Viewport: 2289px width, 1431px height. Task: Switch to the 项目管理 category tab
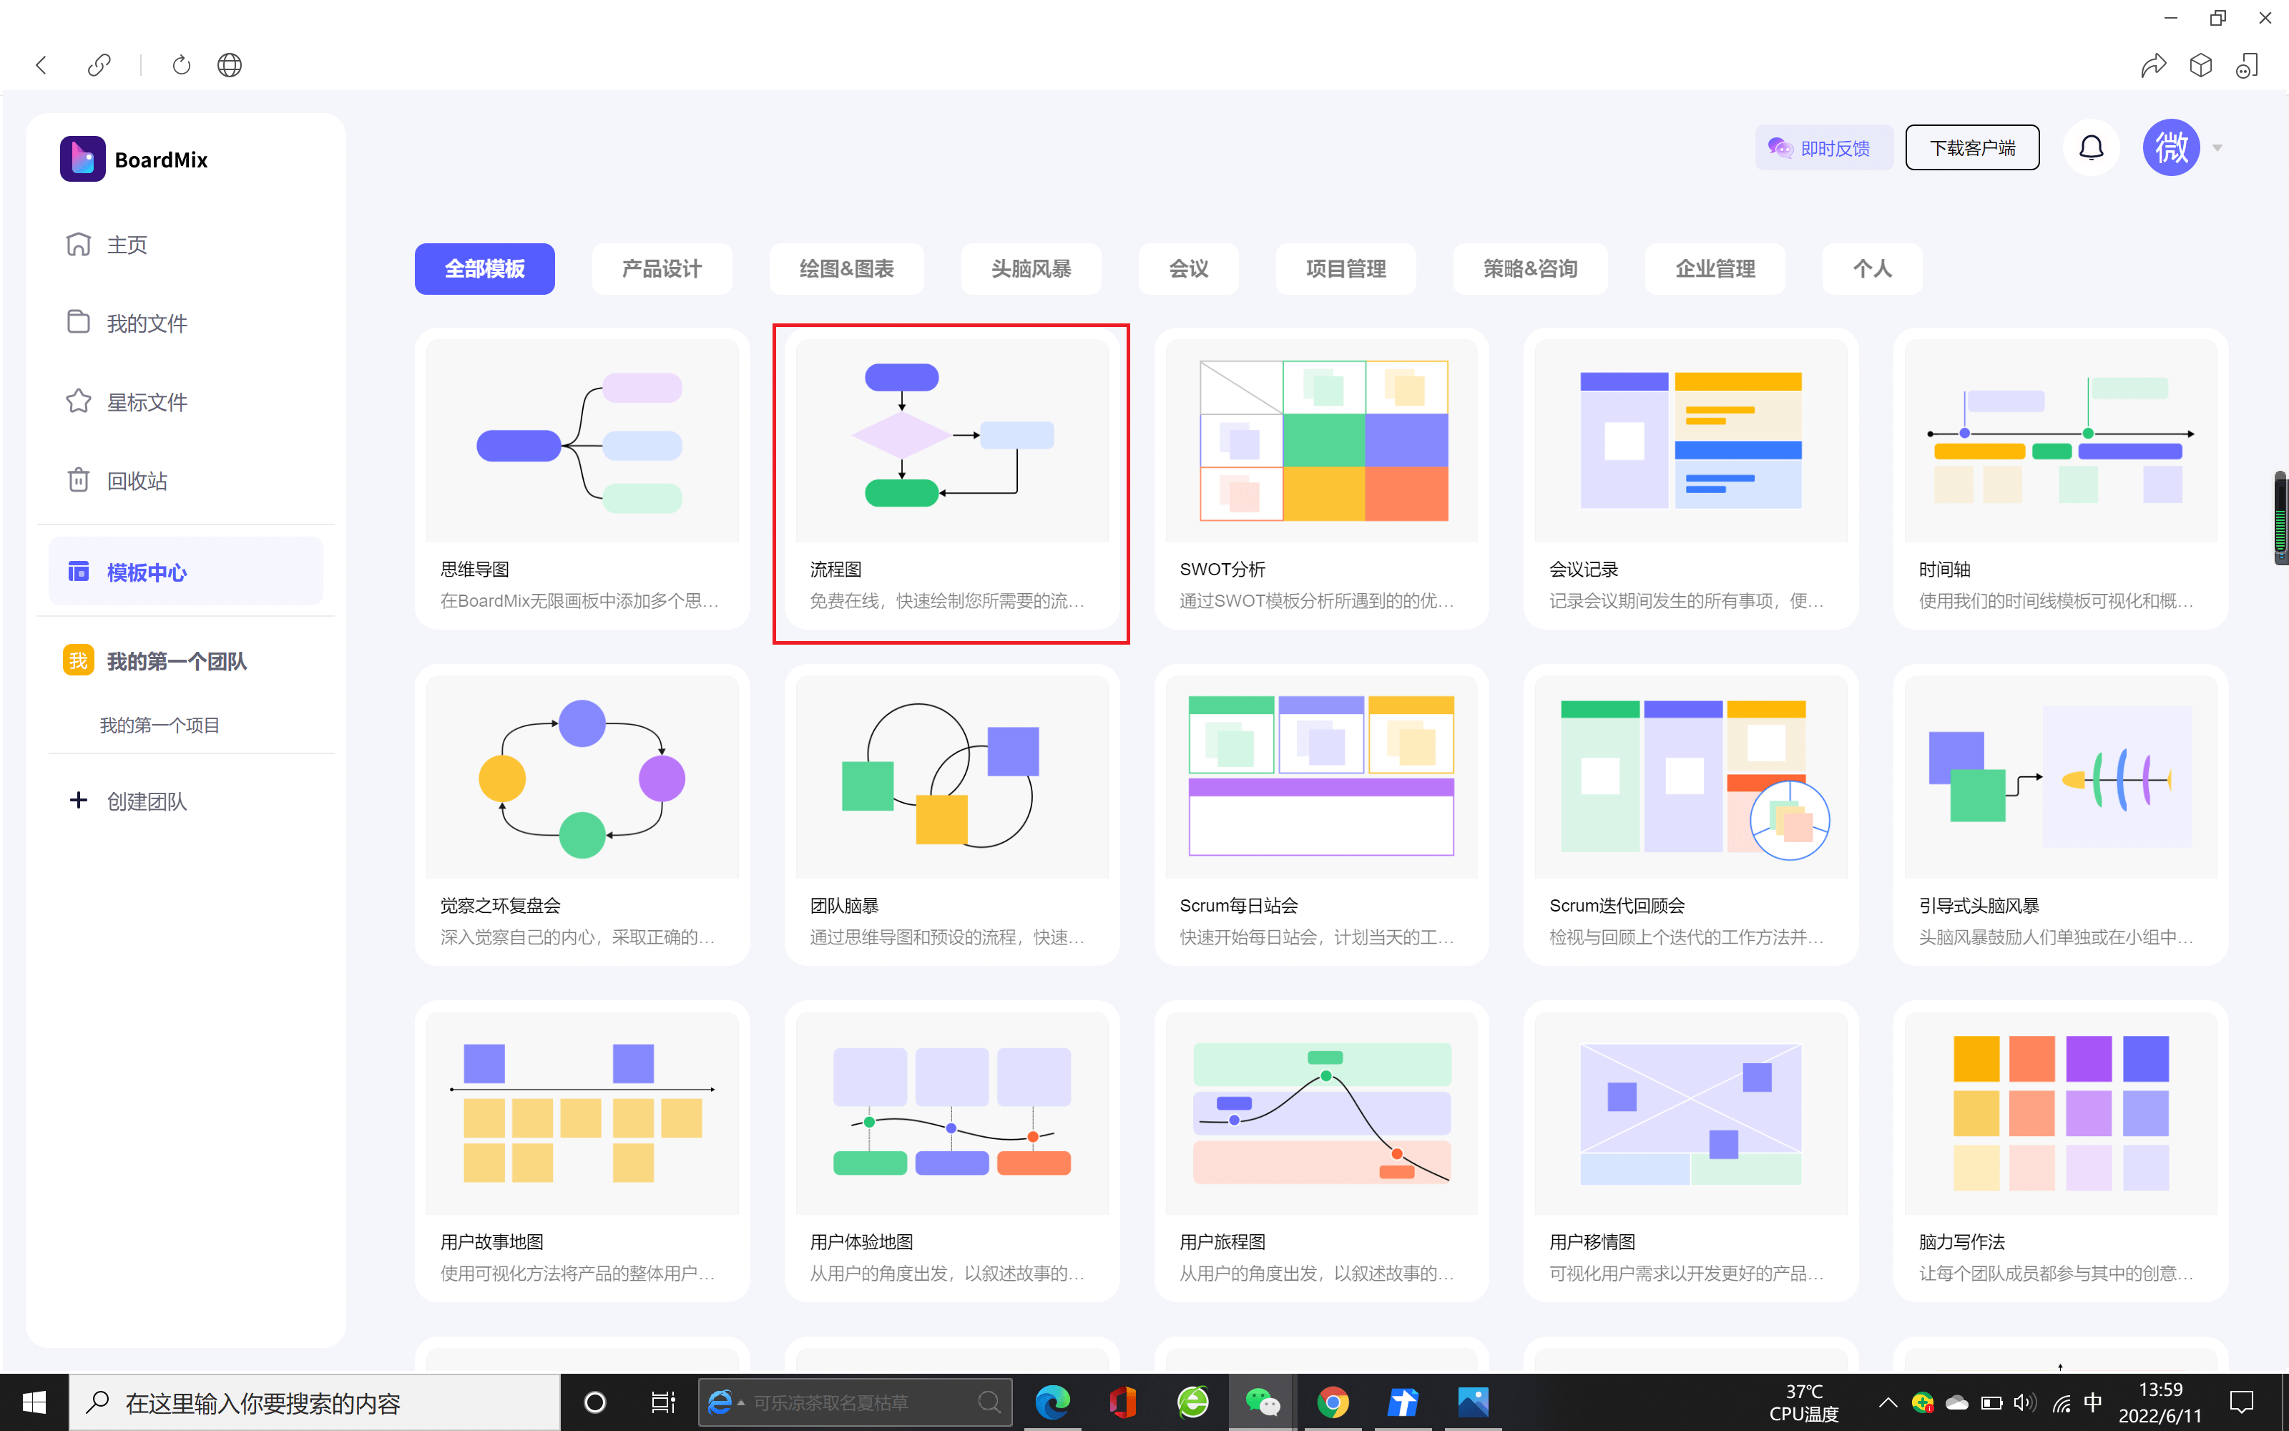1345,269
